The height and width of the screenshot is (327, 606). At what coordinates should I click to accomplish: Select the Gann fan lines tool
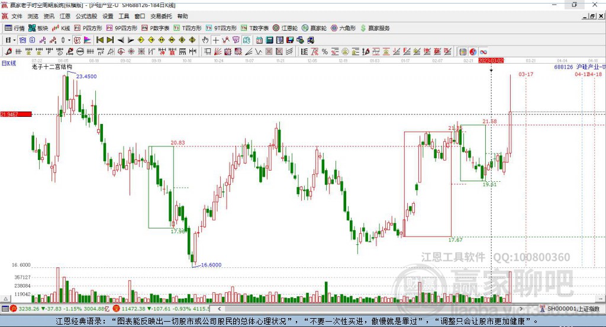click(218, 52)
